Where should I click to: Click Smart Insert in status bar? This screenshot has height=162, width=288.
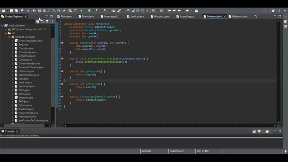click(177, 151)
